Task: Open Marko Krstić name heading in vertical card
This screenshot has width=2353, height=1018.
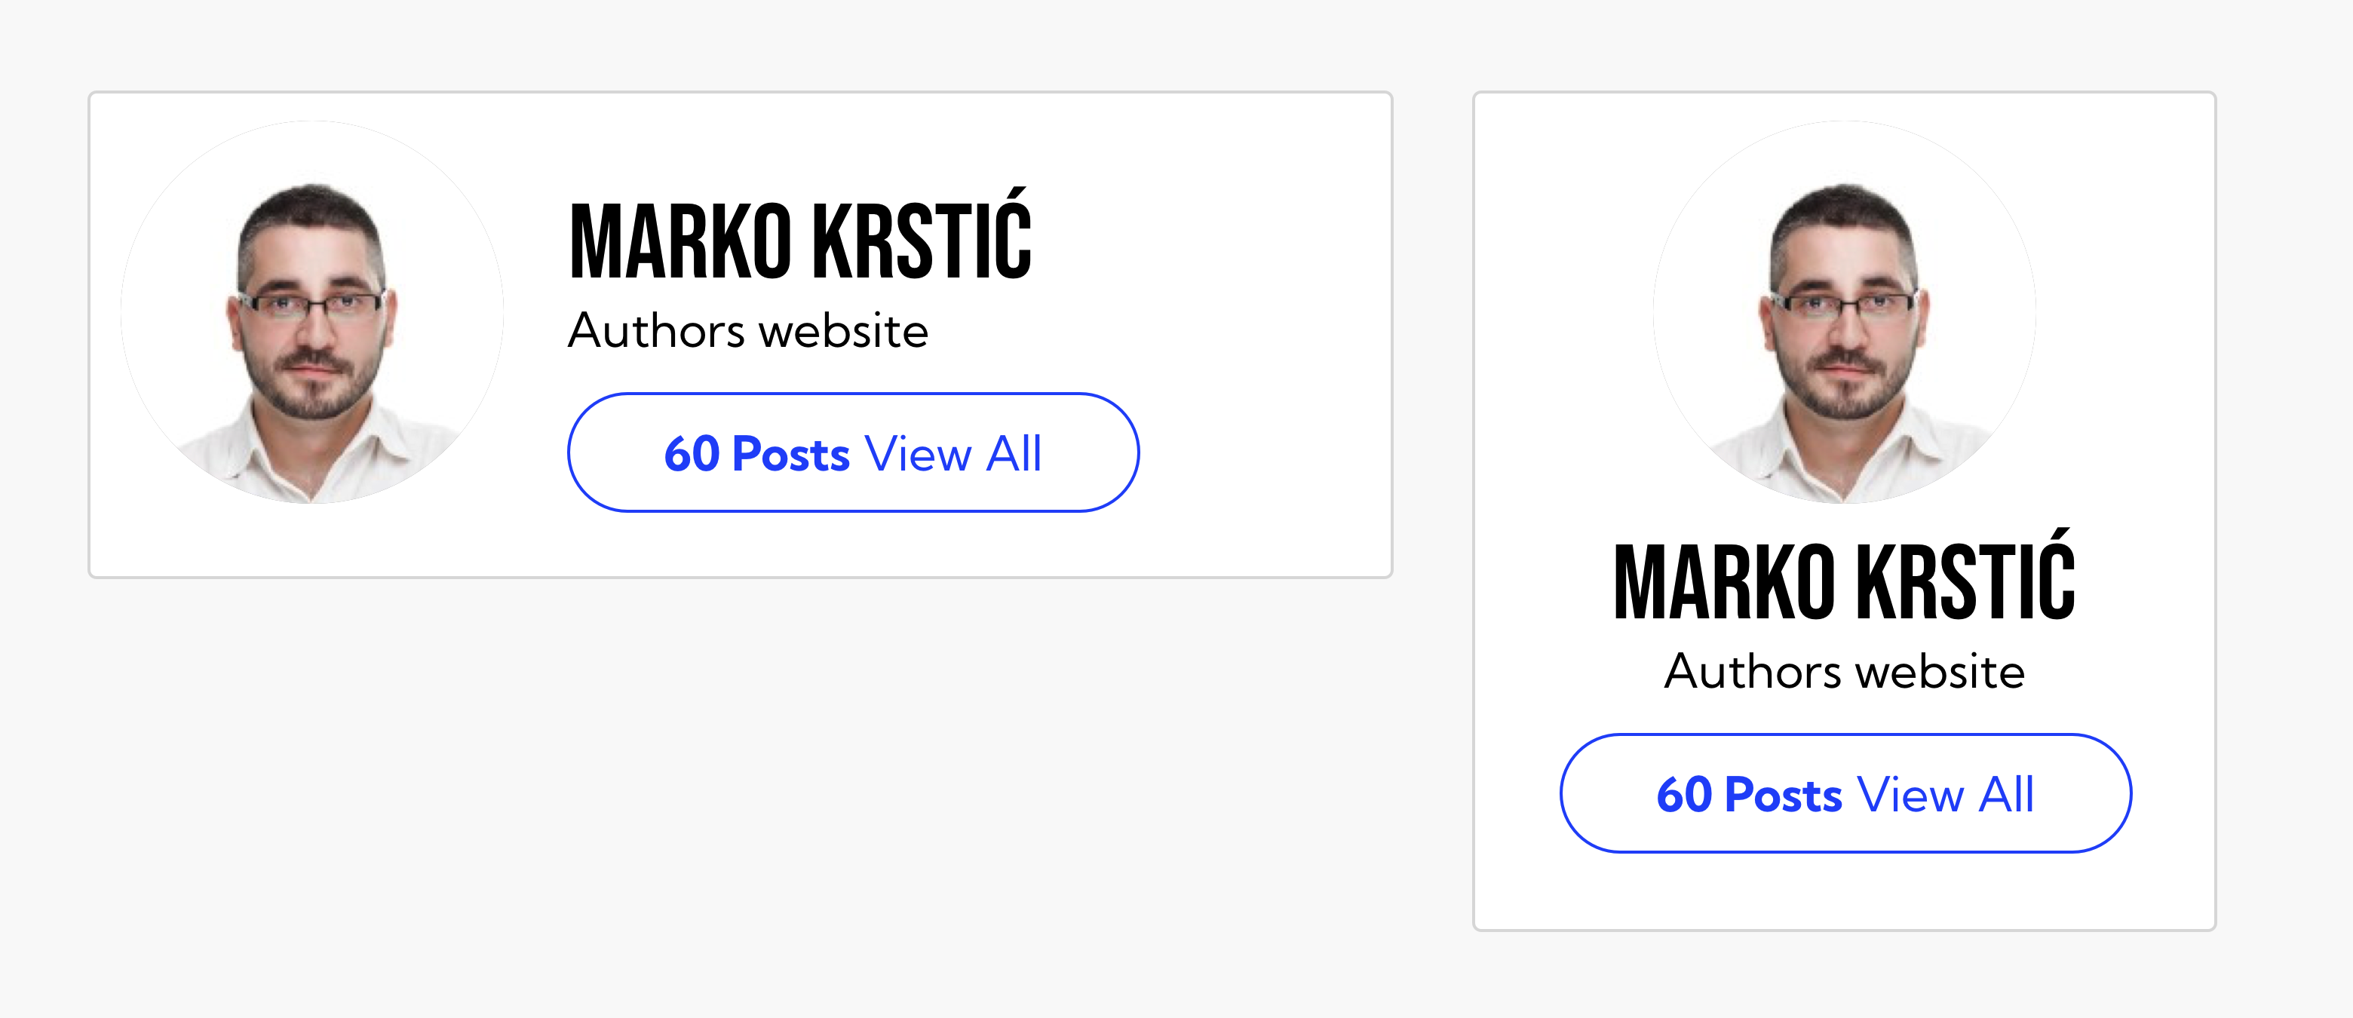Action: [1844, 575]
